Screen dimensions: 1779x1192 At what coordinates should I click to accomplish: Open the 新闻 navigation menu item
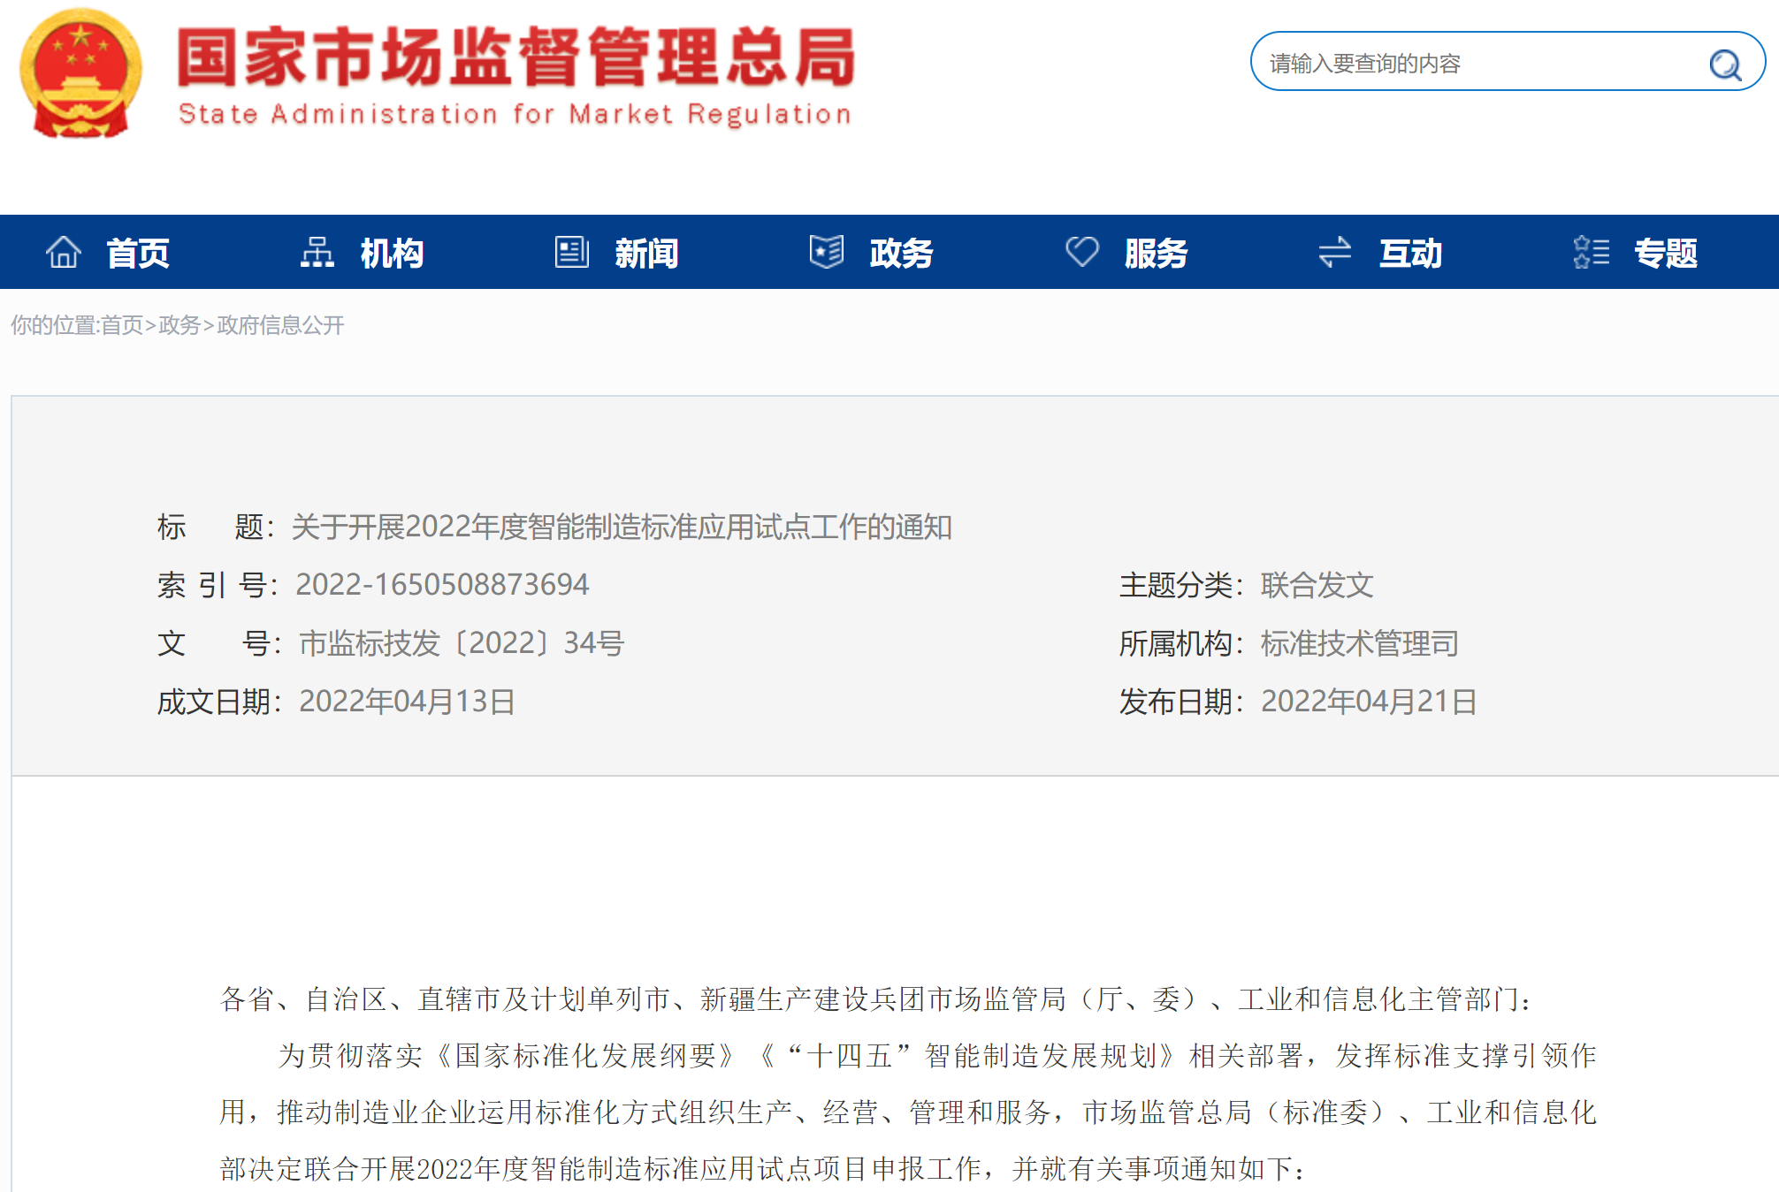[647, 254]
